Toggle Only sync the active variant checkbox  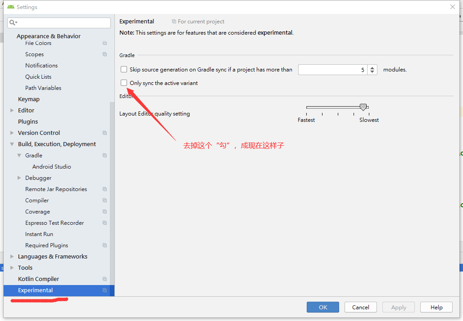coord(124,83)
